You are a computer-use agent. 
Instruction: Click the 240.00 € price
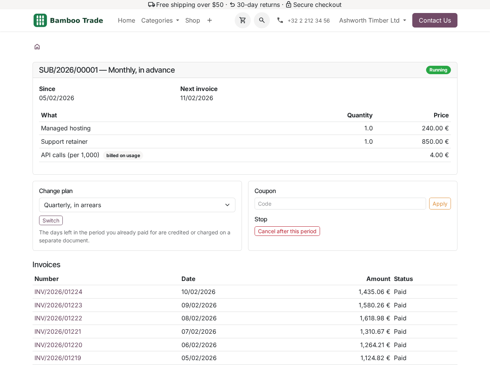(x=435, y=128)
